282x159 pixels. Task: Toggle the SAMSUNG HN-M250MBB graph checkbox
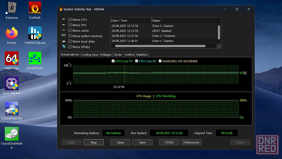[160, 61]
